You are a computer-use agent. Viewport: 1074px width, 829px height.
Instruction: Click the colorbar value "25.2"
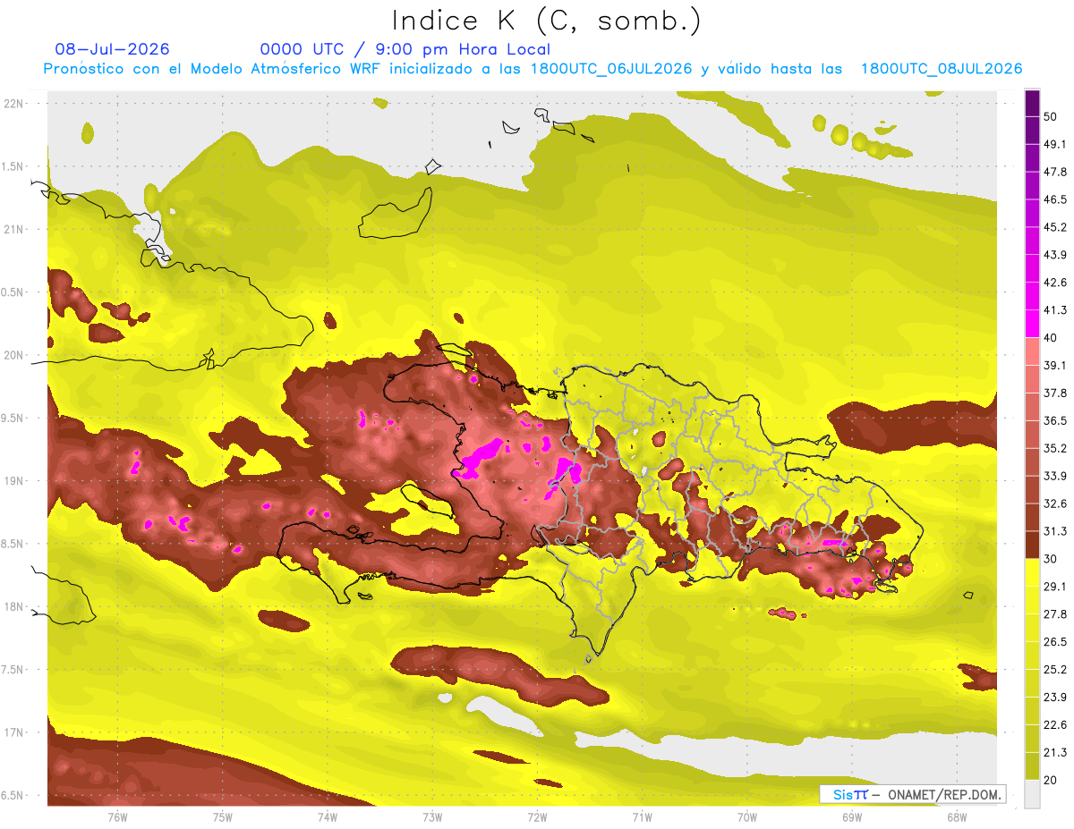[x=1055, y=669]
